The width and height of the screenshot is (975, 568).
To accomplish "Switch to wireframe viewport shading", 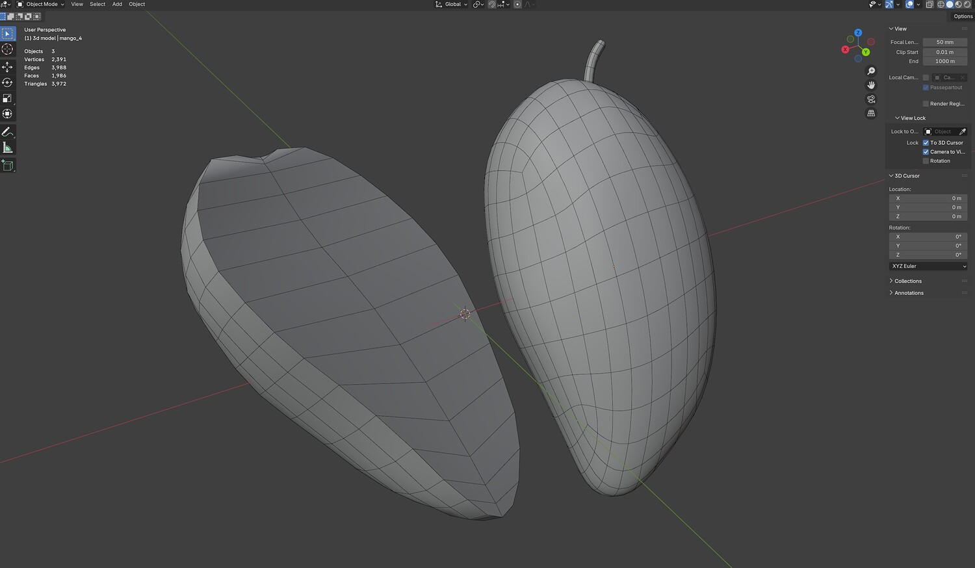I will point(940,5).
